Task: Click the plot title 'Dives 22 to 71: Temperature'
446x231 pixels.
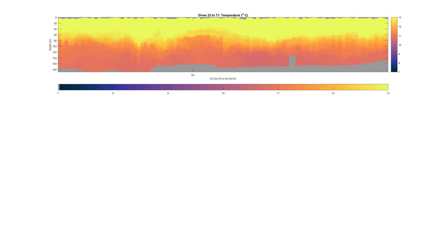Action: coord(223,15)
